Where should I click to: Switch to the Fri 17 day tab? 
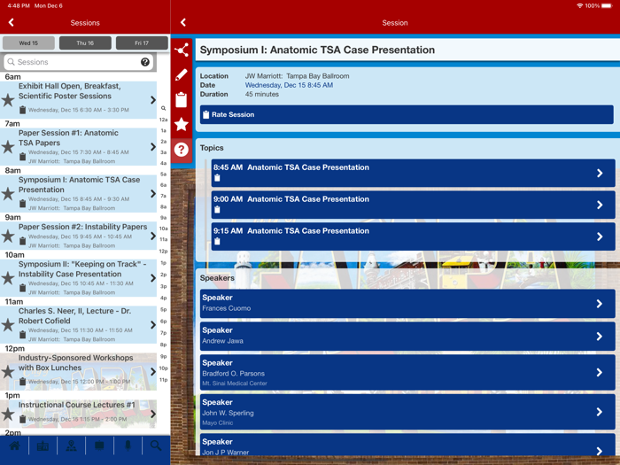pos(142,43)
